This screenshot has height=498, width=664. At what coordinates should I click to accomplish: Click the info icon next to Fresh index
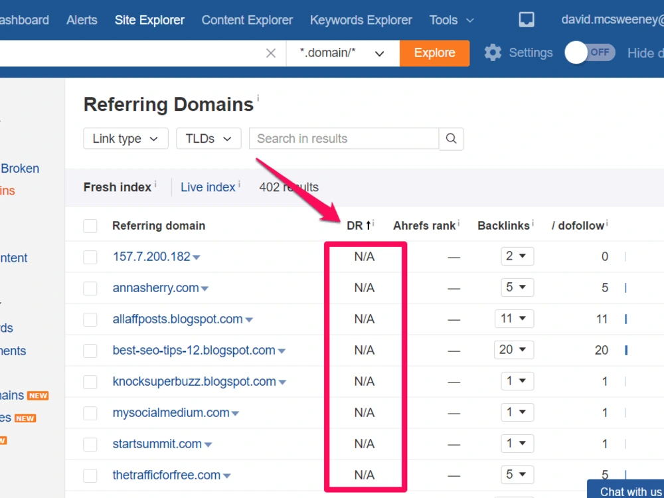(155, 184)
